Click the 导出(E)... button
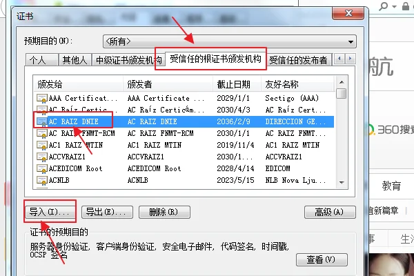Screen dimensions: 414x276 point(107,212)
